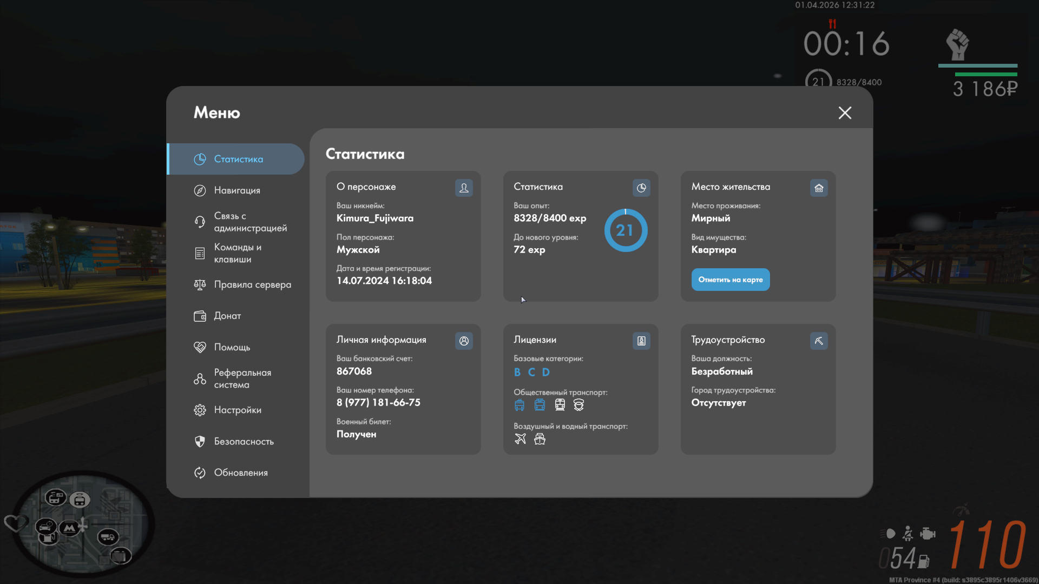The width and height of the screenshot is (1039, 584).
Task: Click the first blue bus transport icon
Action: coord(519,405)
